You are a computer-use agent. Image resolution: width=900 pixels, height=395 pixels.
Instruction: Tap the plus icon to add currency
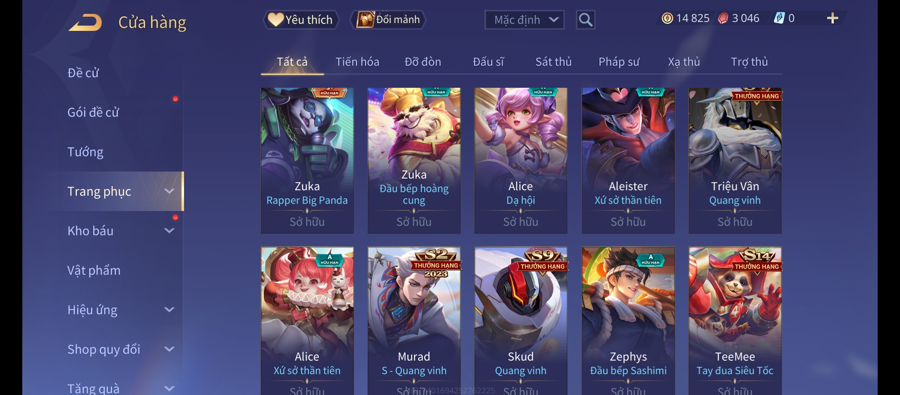[x=832, y=18]
